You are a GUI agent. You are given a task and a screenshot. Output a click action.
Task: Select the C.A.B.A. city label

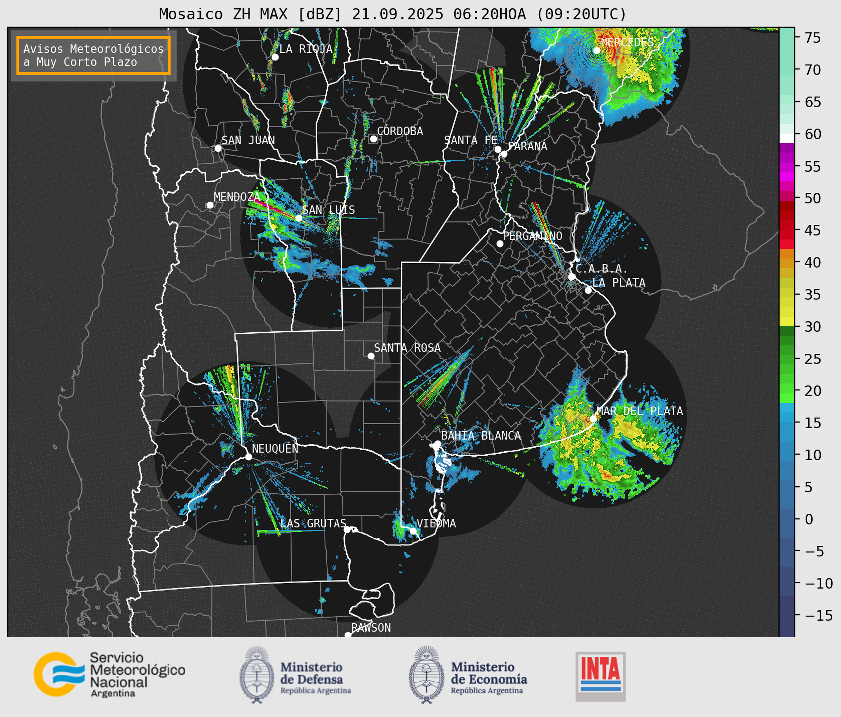point(601,269)
